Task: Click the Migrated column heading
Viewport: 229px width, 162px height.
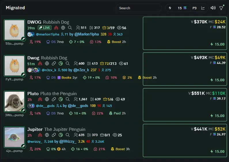Action: tap(15, 8)
